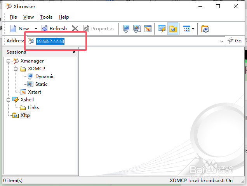Screen dimensions: 247x186
Task: Click the XDMCP dynamic session toolbar icon
Action: tap(126, 29)
